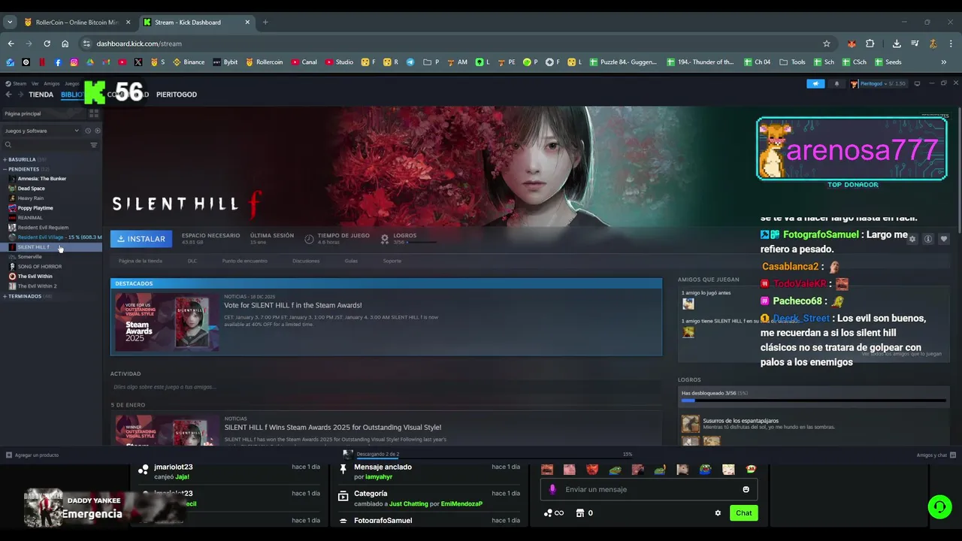
Task: Click the Enviar un mensaje field
Action: point(649,489)
